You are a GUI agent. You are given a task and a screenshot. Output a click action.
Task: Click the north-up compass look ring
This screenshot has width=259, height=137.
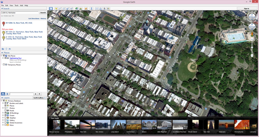point(252,17)
